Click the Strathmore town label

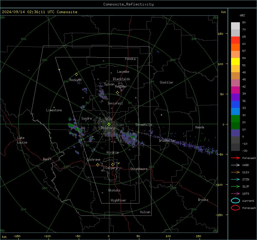coord(139,169)
